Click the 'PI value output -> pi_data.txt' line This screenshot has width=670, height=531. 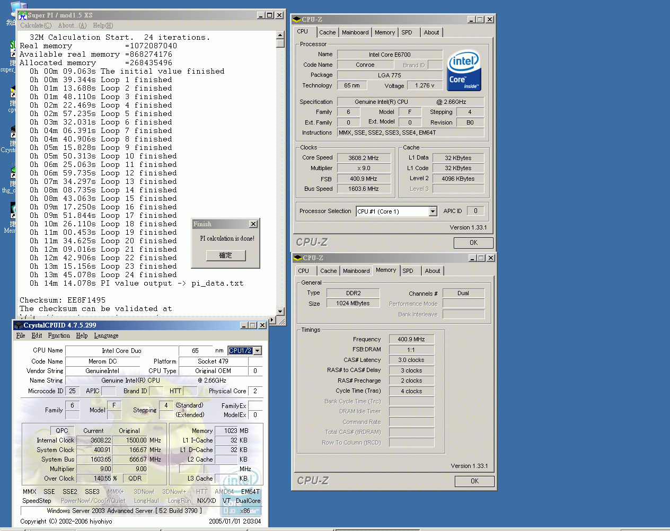(x=137, y=284)
